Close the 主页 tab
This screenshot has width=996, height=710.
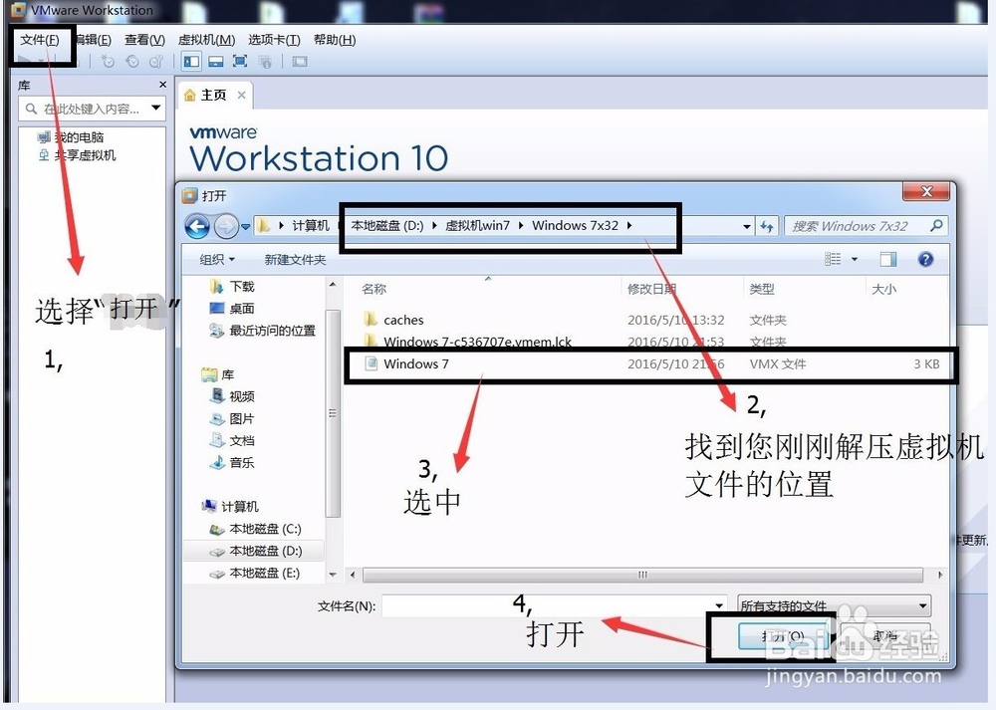[241, 96]
